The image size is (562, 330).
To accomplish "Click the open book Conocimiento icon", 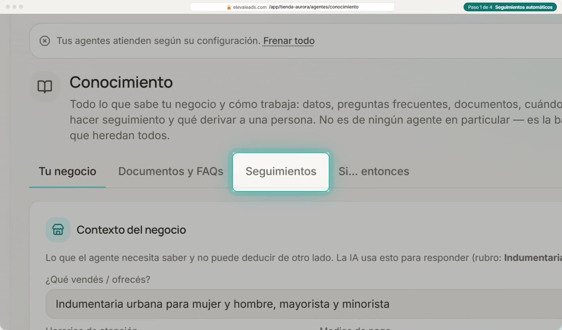I will [x=45, y=87].
